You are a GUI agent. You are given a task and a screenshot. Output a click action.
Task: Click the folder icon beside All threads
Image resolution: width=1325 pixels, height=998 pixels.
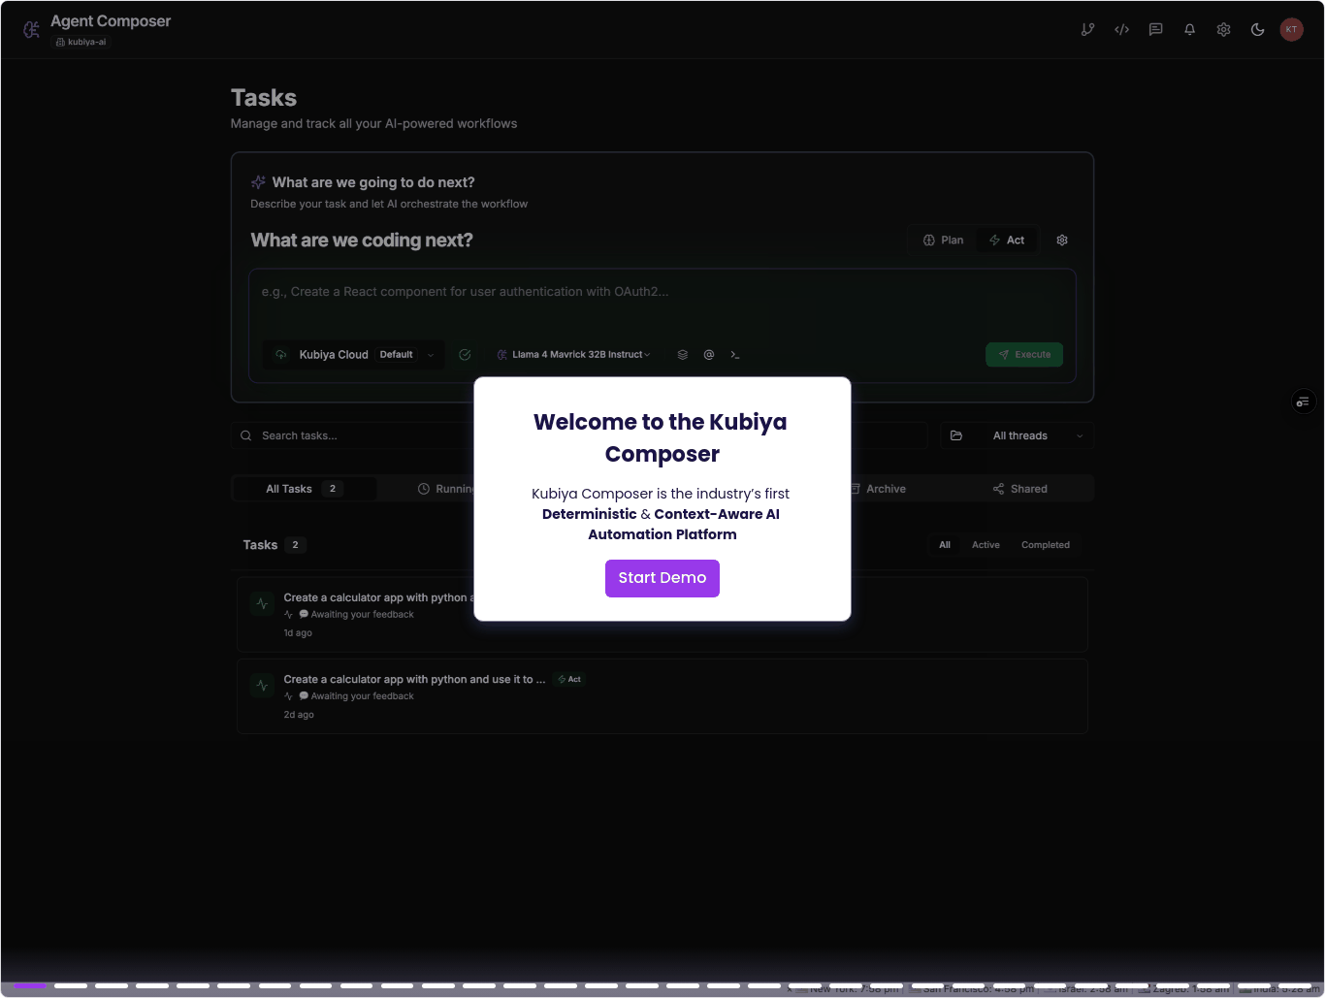pyautogui.click(x=956, y=436)
